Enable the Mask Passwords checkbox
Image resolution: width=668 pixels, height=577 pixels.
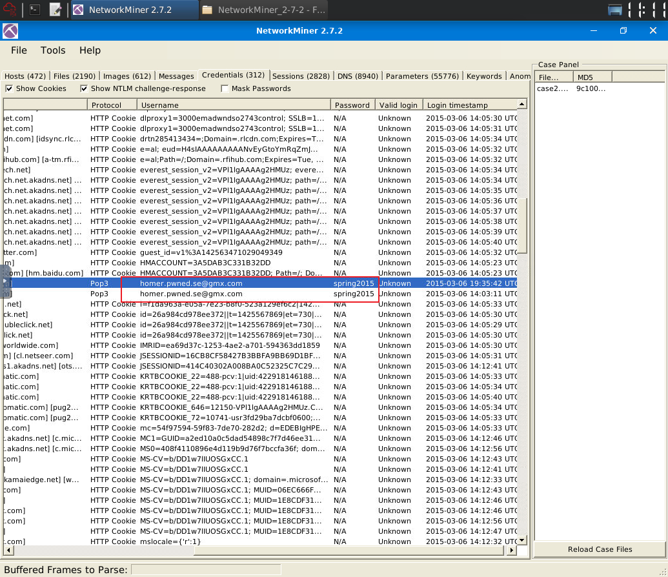225,88
